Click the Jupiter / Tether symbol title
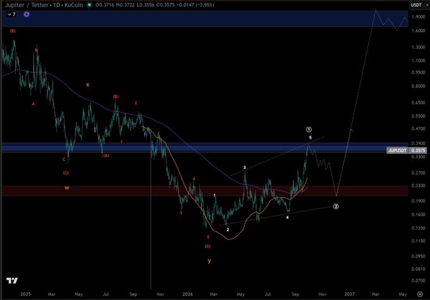This screenshot has width=430, height=300. point(44,5)
